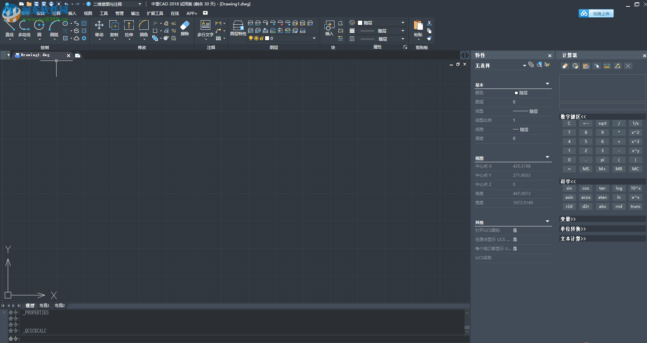
Task: Click the scissors cut icon in 剪贴板
Action: pos(429,23)
